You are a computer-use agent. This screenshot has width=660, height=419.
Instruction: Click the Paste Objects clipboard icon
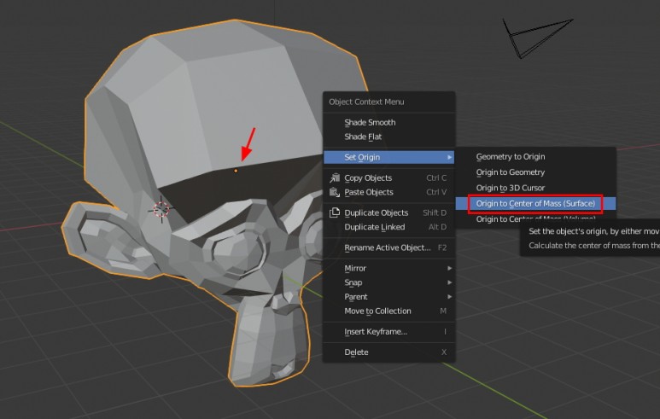pos(335,192)
